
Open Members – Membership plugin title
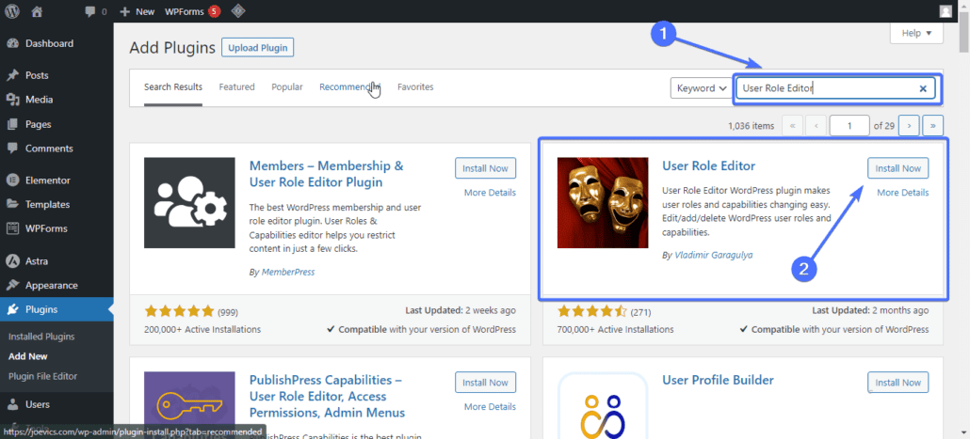point(326,174)
